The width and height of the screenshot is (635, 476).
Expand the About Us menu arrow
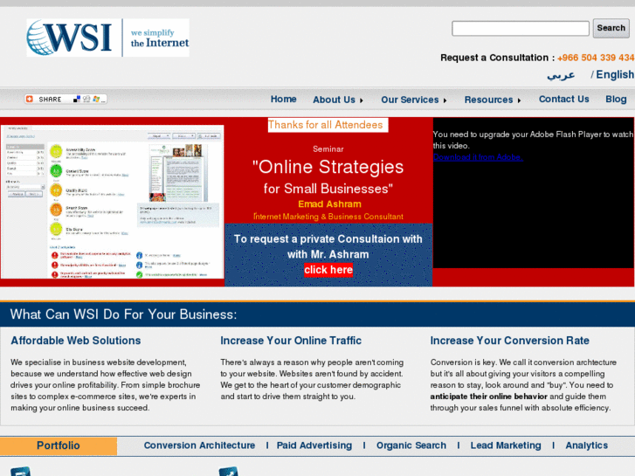[x=362, y=100]
